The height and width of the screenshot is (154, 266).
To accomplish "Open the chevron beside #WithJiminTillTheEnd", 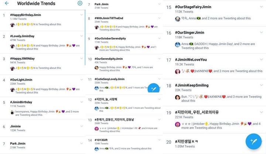I will (159, 18).
